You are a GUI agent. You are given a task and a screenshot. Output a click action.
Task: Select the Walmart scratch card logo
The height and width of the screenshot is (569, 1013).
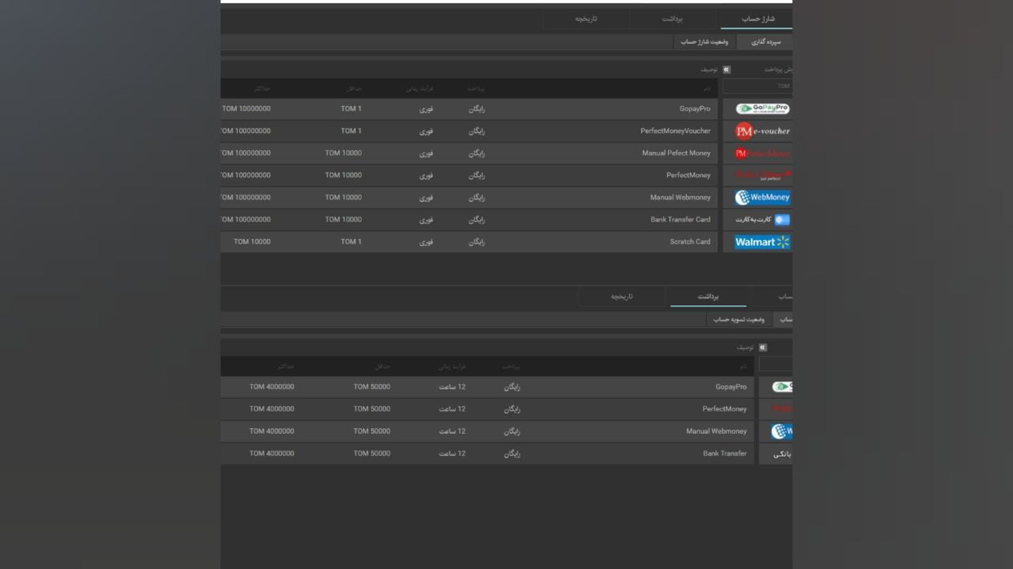coord(761,242)
